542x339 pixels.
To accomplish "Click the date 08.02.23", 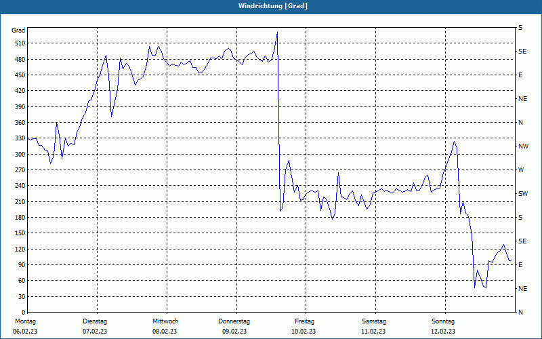I will point(165,332).
